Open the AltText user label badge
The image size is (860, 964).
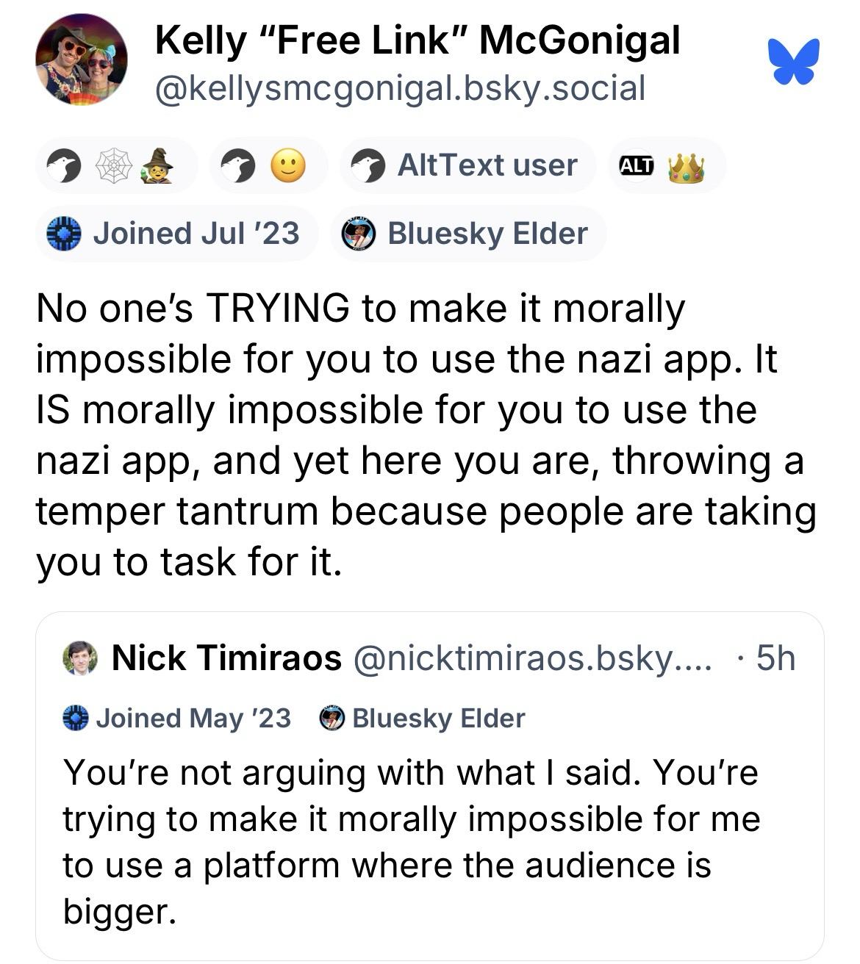(x=467, y=165)
